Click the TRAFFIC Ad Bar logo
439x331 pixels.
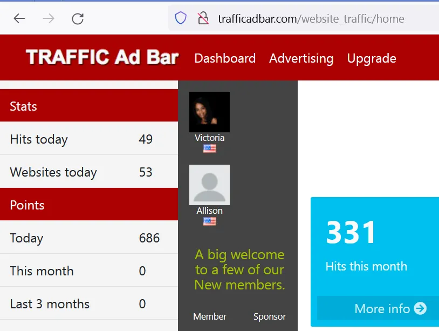[x=102, y=57]
